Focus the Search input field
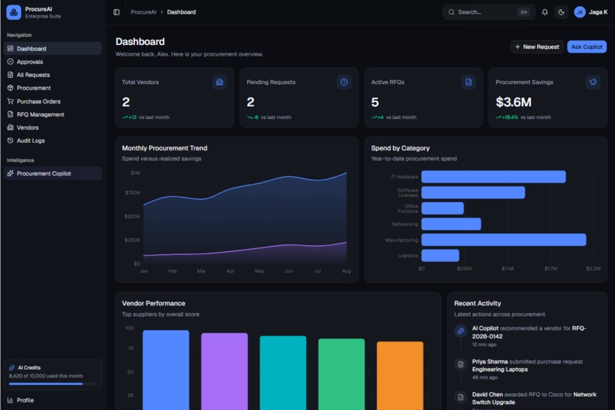This screenshot has height=410, width=615. (488, 12)
